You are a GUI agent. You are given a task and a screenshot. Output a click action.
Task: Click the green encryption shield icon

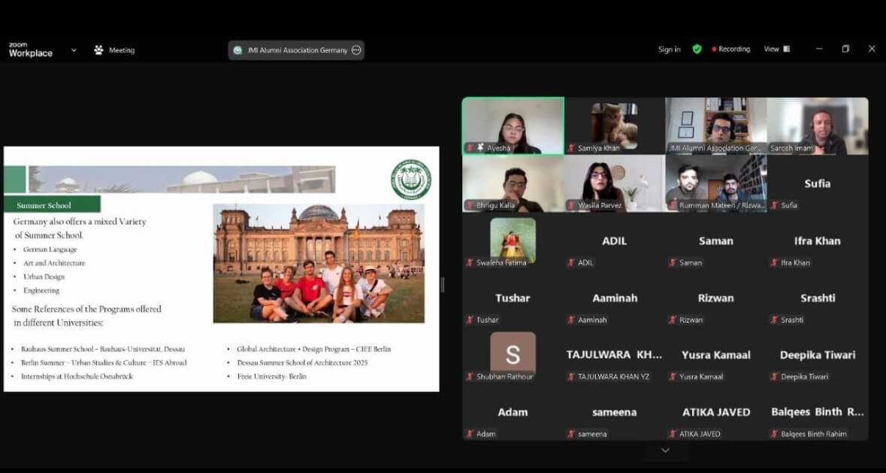coord(697,49)
